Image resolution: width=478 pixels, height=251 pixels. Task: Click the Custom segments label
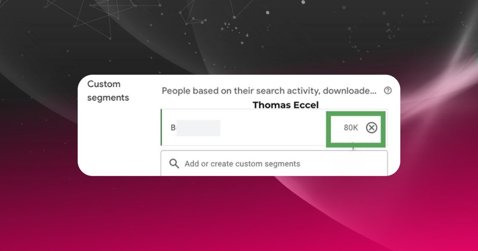108,91
